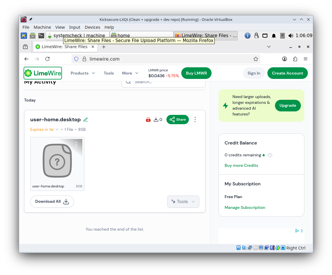Expand the More navigation dropdown
332x275 pixels.
click(130, 73)
